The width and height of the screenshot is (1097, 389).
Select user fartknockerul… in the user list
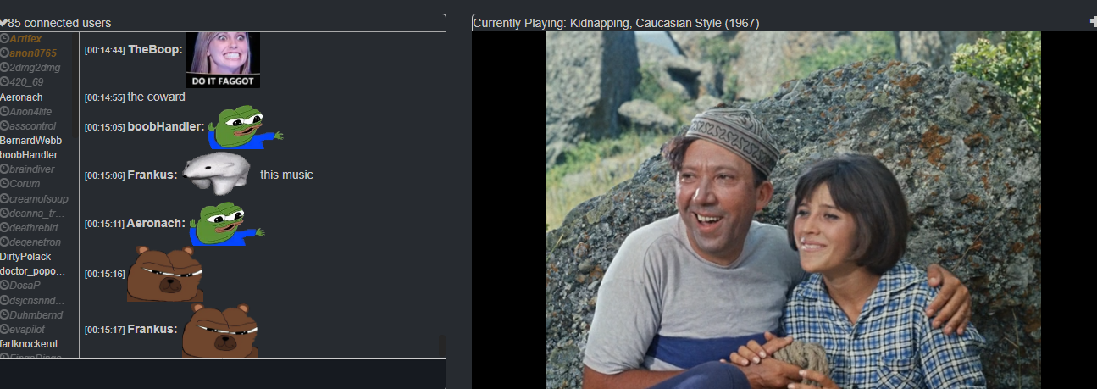click(x=33, y=343)
